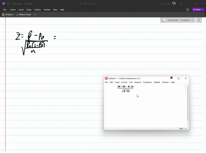206x154 pixels.
Task: Switch to OneNote View tab
Action: click(x=55, y=10)
